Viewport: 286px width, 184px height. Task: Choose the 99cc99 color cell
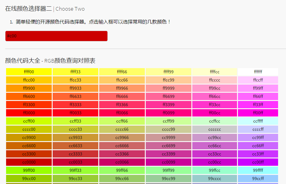point(169,179)
